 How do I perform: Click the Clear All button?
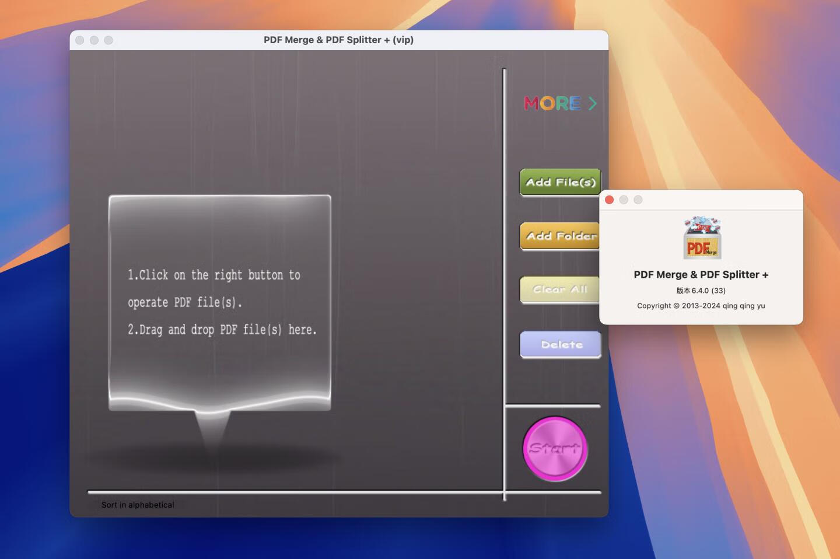coord(559,289)
